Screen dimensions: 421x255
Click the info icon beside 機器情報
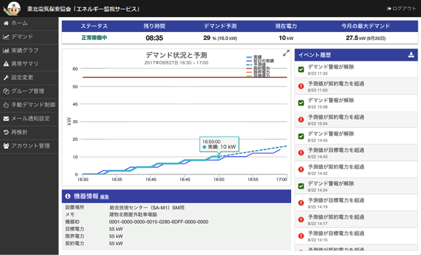click(68, 196)
